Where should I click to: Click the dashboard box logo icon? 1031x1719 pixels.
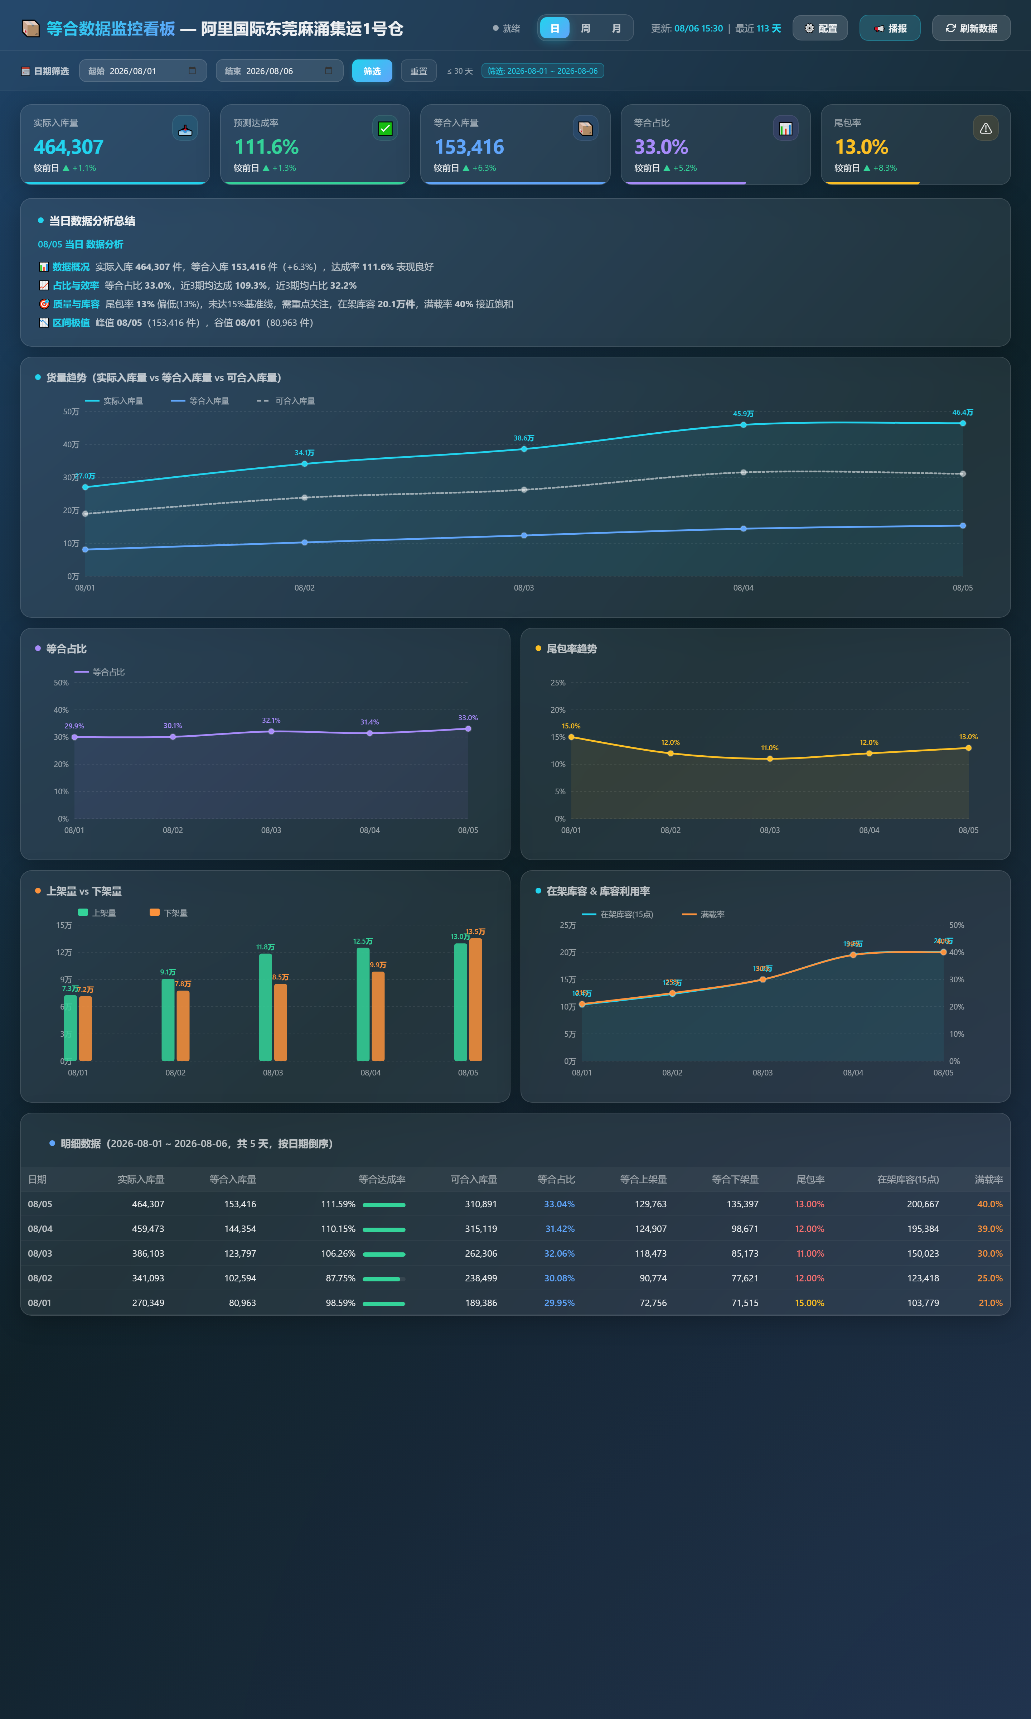click(30, 29)
